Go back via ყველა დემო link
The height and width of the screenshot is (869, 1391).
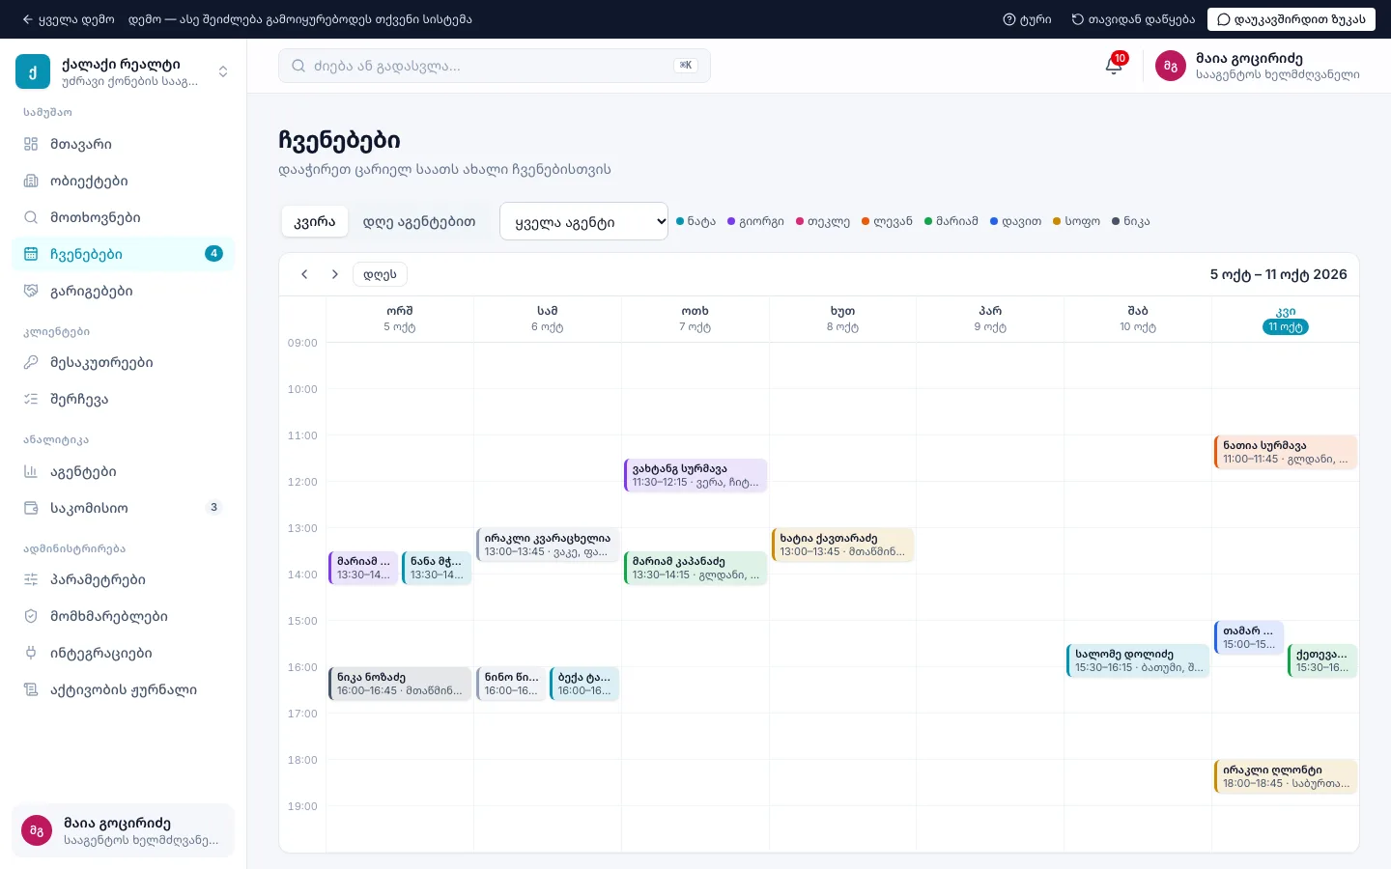click(x=69, y=19)
